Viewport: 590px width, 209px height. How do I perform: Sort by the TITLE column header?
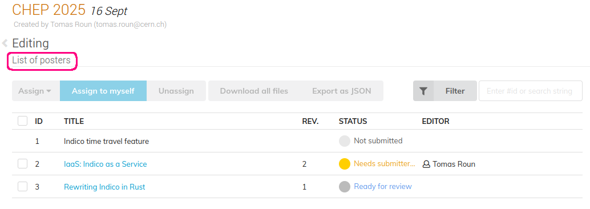(74, 121)
